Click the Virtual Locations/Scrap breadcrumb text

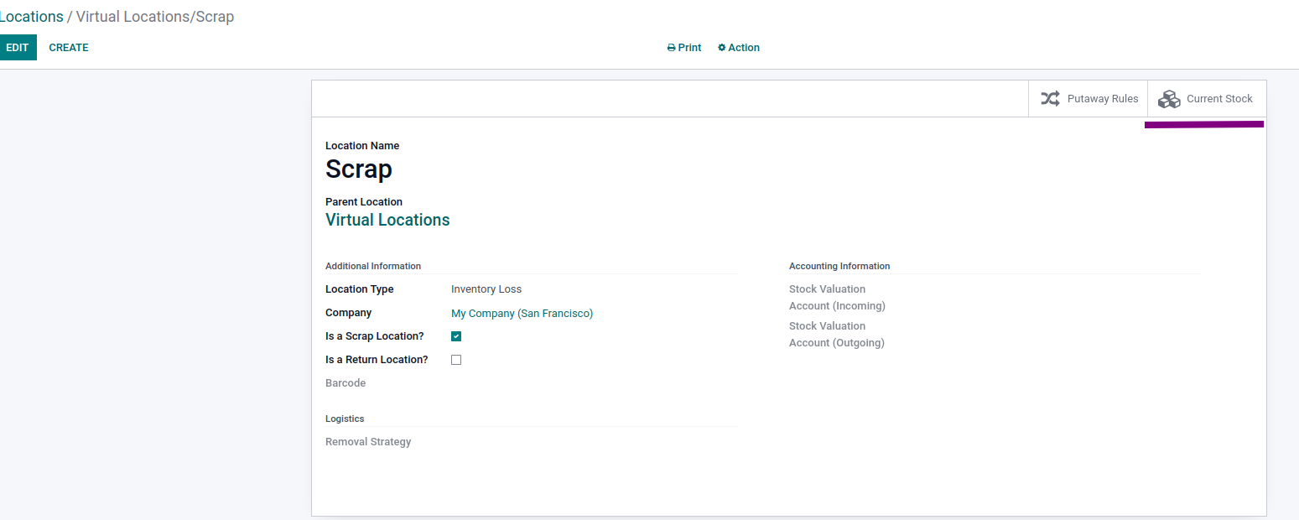(x=155, y=17)
